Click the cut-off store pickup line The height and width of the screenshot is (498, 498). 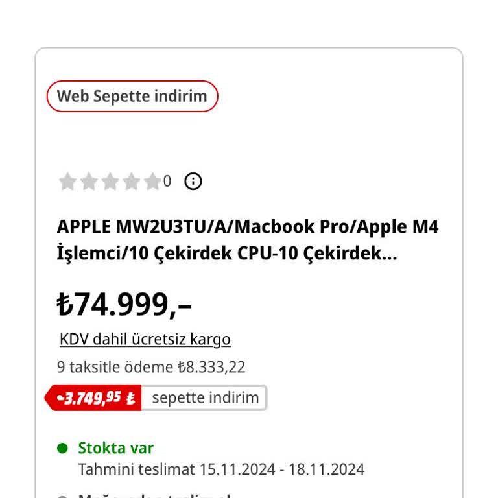(154, 495)
